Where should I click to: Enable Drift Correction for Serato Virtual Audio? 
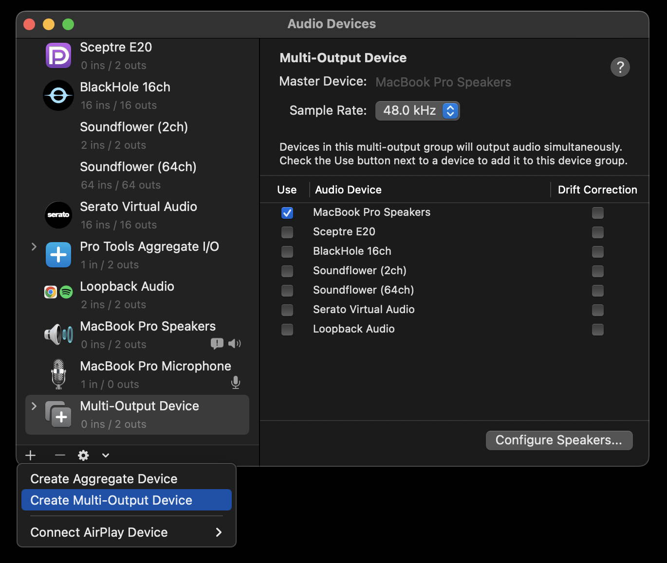(x=598, y=310)
